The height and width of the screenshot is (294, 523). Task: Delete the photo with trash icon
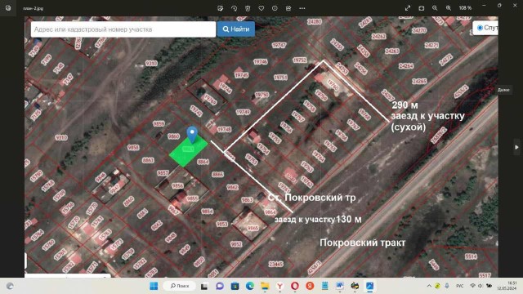[248, 8]
